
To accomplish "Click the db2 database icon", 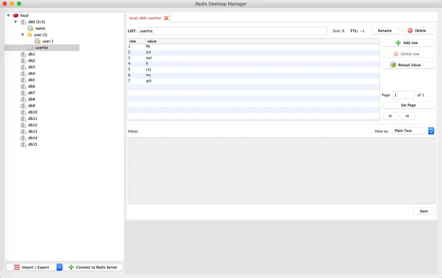I will [23, 61].
